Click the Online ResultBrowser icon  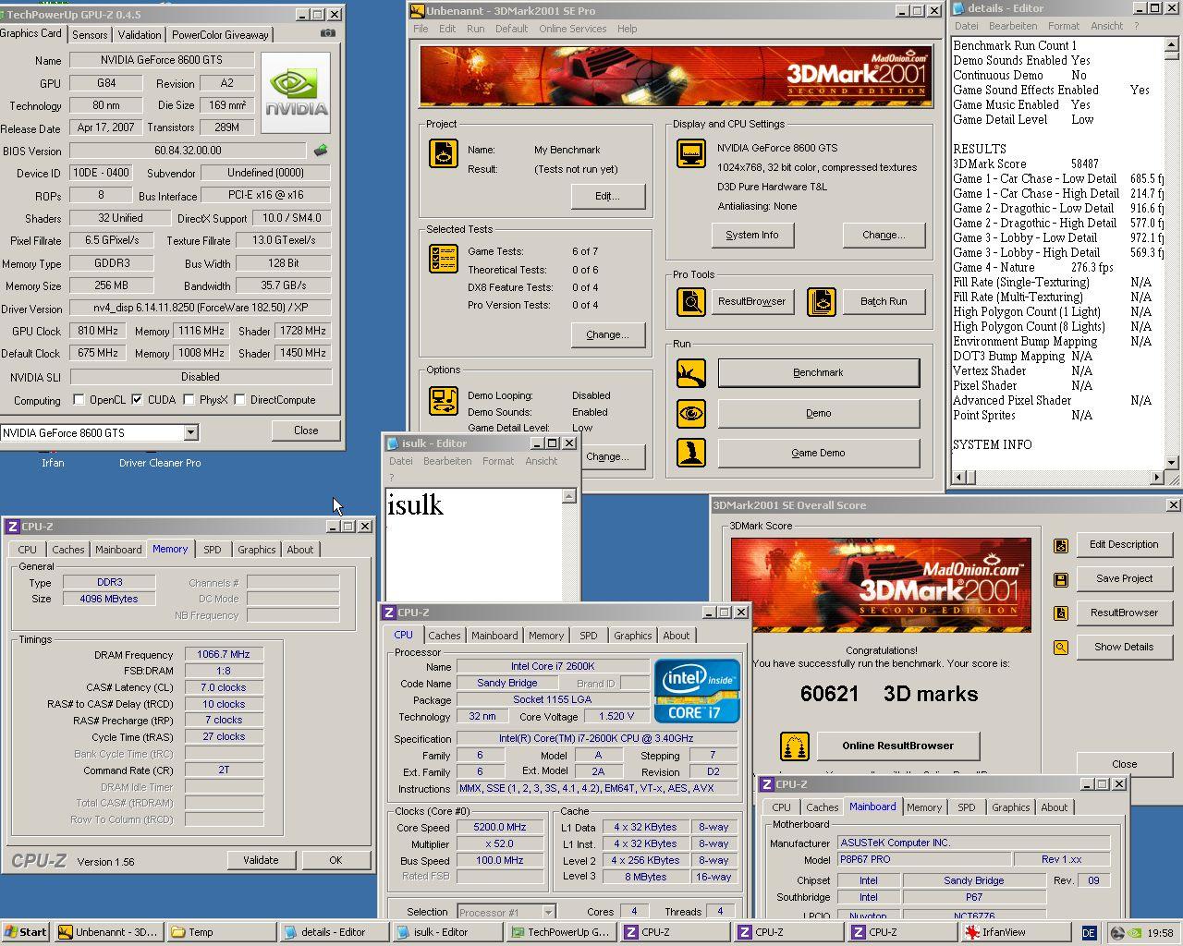click(x=795, y=746)
